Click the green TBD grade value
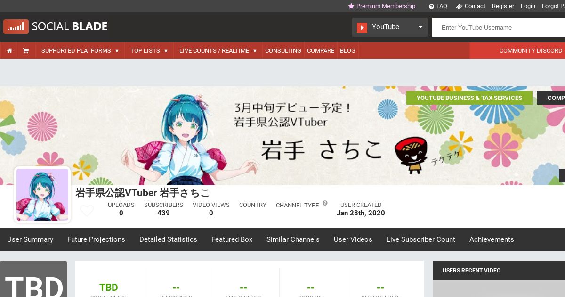565x297 pixels. (109, 288)
